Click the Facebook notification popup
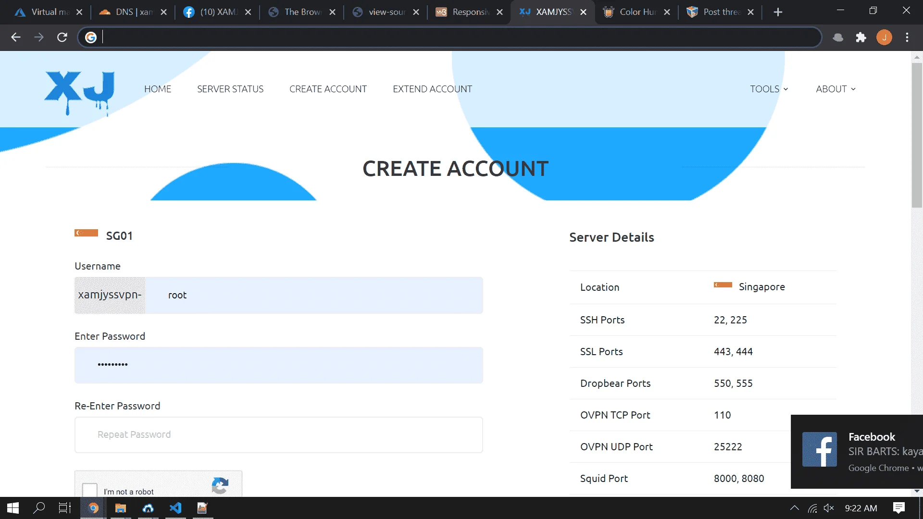923x519 pixels. [857, 451]
